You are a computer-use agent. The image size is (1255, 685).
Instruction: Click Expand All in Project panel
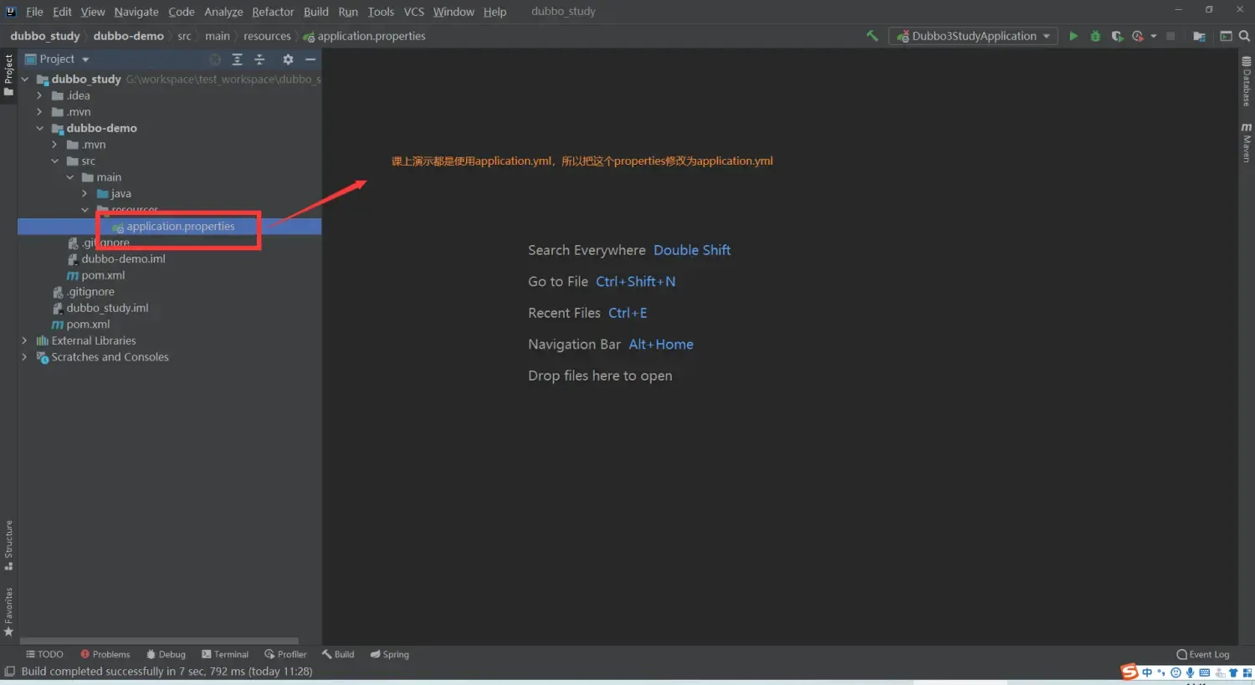click(x=238, y=59)
